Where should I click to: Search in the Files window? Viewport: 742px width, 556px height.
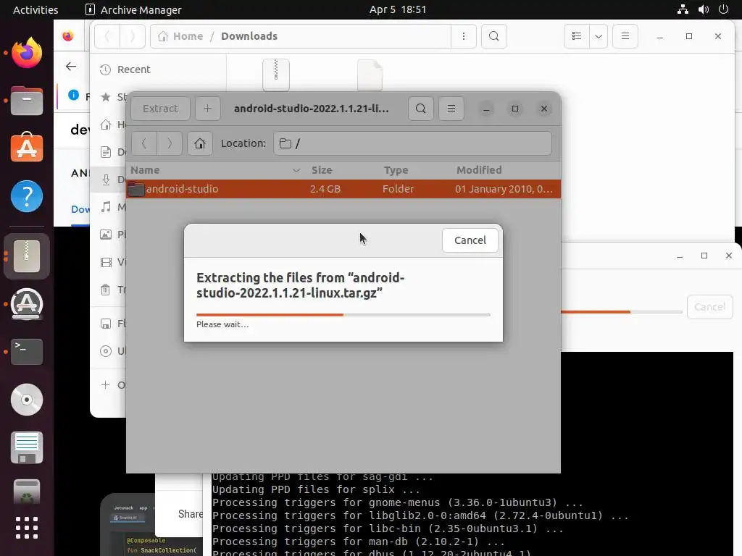click(494, 36)
